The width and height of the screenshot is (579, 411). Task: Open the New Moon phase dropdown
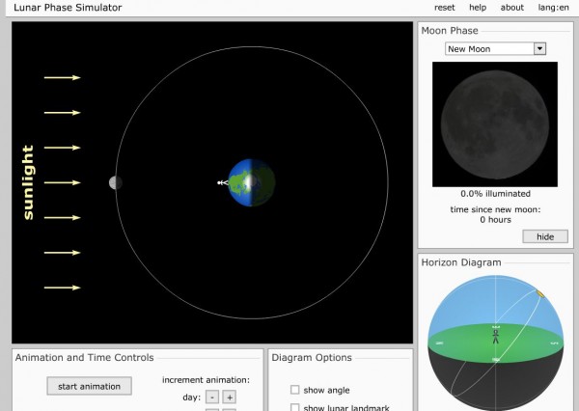(489, 48)
